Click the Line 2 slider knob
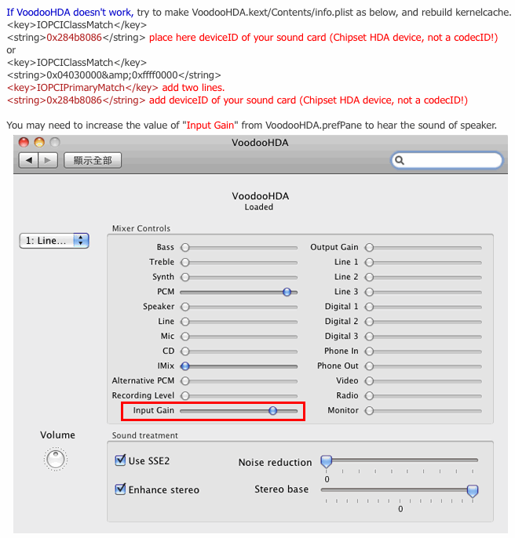The width and height of the screenshot is (515, 538). 369,277
